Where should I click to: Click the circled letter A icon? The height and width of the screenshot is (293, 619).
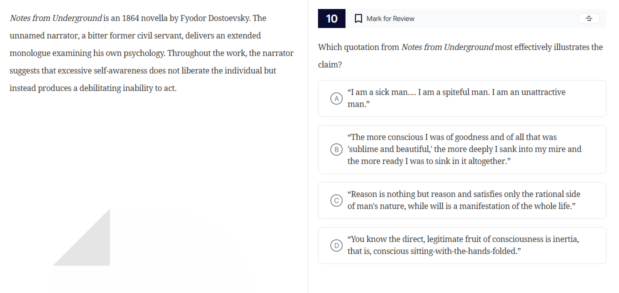[336, 98]
